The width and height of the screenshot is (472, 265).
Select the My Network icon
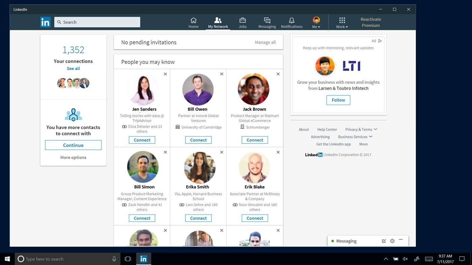tap(217, 20)
